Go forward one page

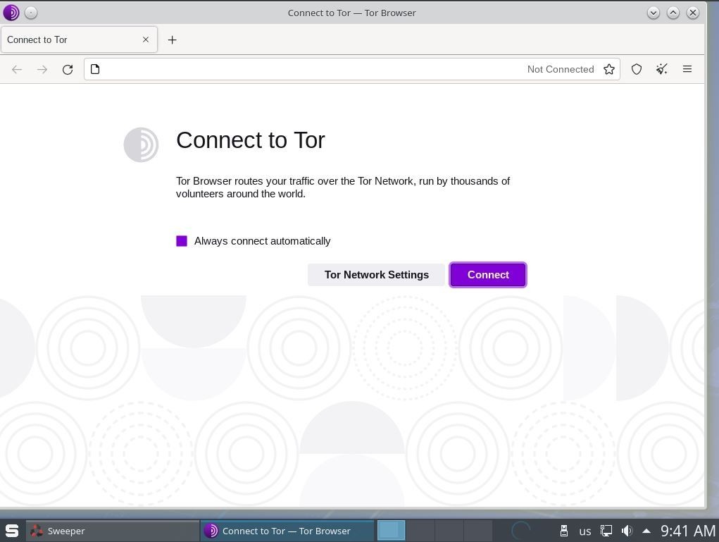click(x=42, y=69)
